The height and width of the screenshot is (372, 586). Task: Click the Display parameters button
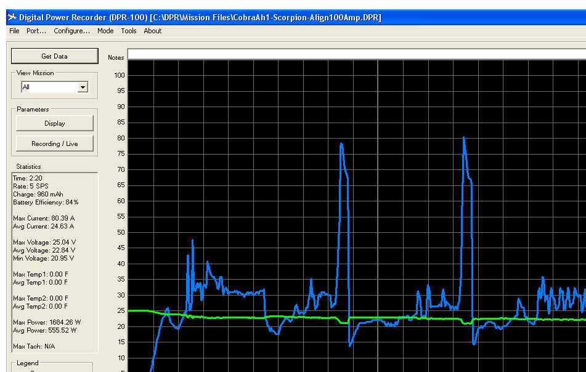[55, 123]
